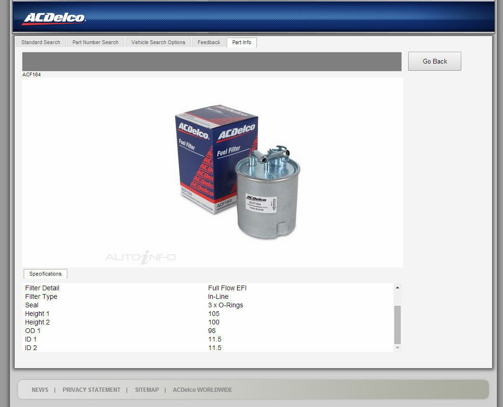Click the ACF164 part number label
This screenshot has width=503, height=407.
pos(32,74)
